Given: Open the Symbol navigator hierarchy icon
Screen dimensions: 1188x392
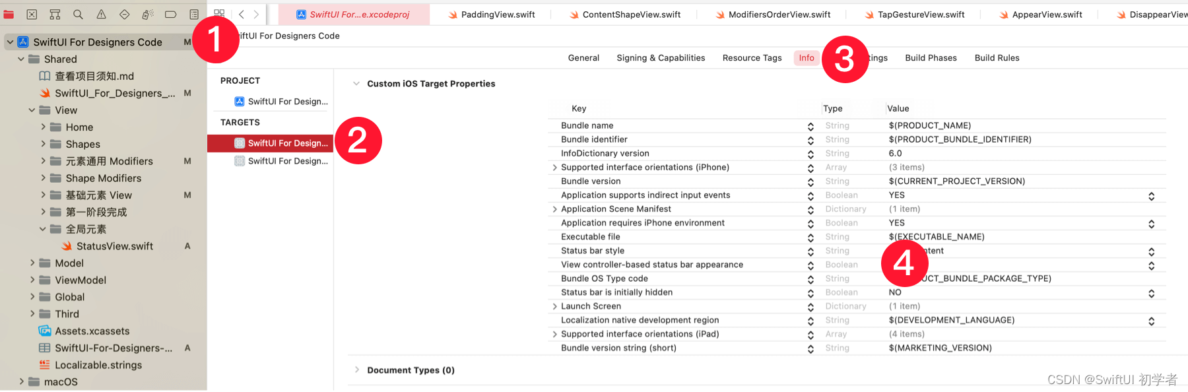Looking at the screenshot, I should click(x=55, y=14).
